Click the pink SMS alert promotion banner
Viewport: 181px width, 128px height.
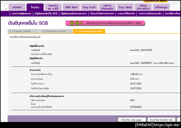point(105,23)
